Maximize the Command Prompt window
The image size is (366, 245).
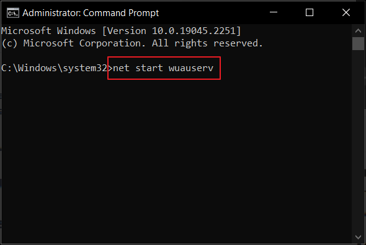(x=310, y=12)
